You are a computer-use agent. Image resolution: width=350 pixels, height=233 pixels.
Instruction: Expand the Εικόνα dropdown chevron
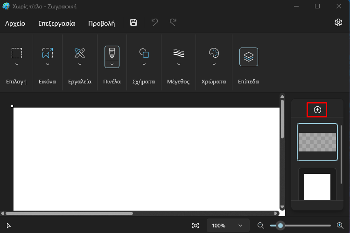[48, 64]
